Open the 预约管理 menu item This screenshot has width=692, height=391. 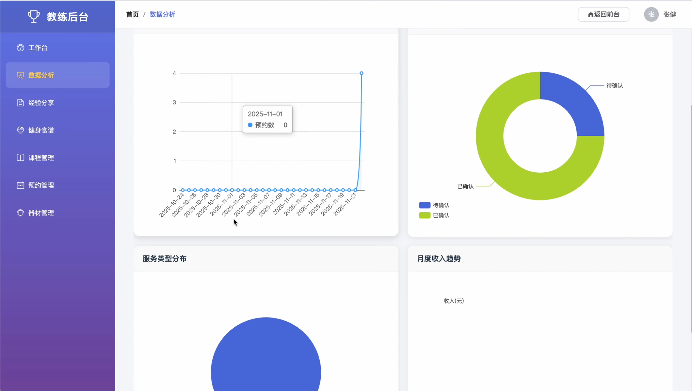41,185
